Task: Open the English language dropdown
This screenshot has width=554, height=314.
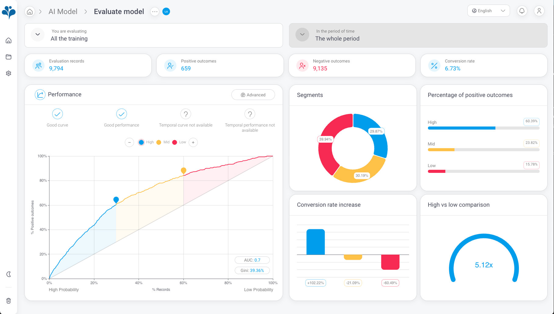Action: (488, 11)
